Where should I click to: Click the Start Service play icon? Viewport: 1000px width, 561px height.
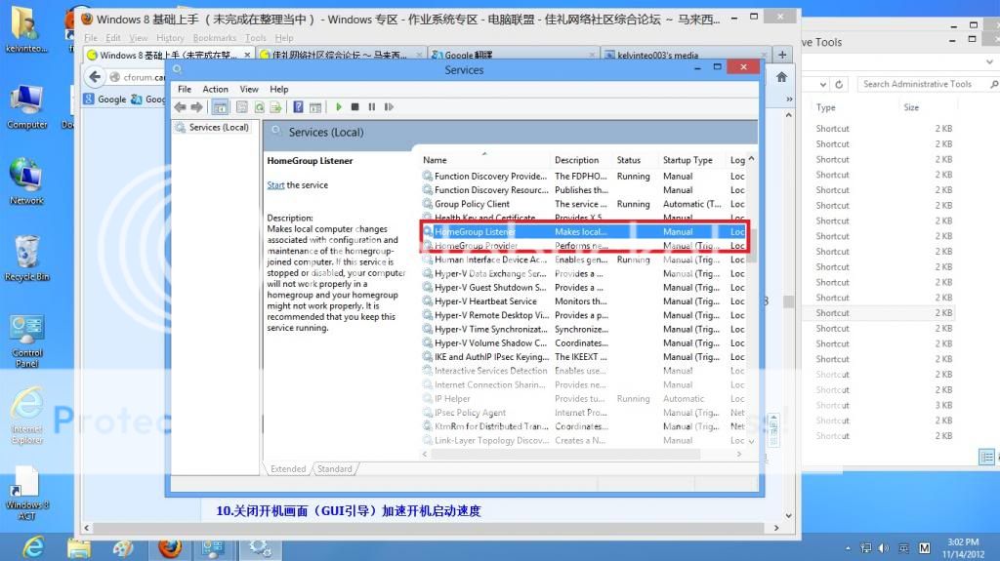click(339, 107)
